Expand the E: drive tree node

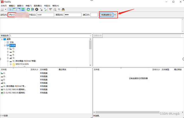point(8,55)
